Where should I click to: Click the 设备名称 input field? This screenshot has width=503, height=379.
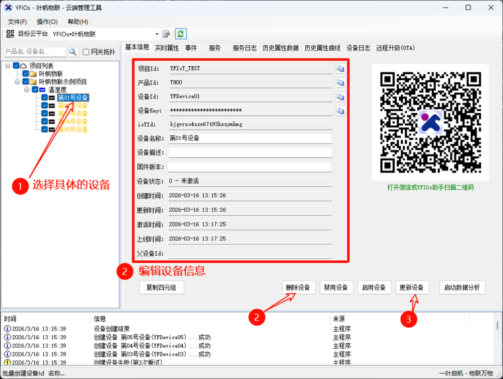[250, 138]
